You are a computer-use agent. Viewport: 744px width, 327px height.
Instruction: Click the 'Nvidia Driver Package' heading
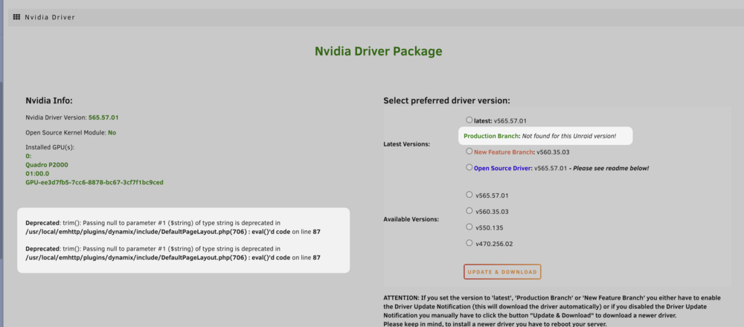(x=378, y=51)
